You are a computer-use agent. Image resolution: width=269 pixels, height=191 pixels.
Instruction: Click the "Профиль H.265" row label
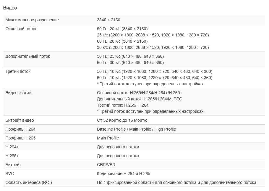[x=20, y=138]
